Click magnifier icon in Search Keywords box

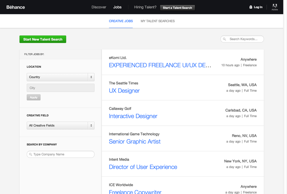click(x=225, y=39)
